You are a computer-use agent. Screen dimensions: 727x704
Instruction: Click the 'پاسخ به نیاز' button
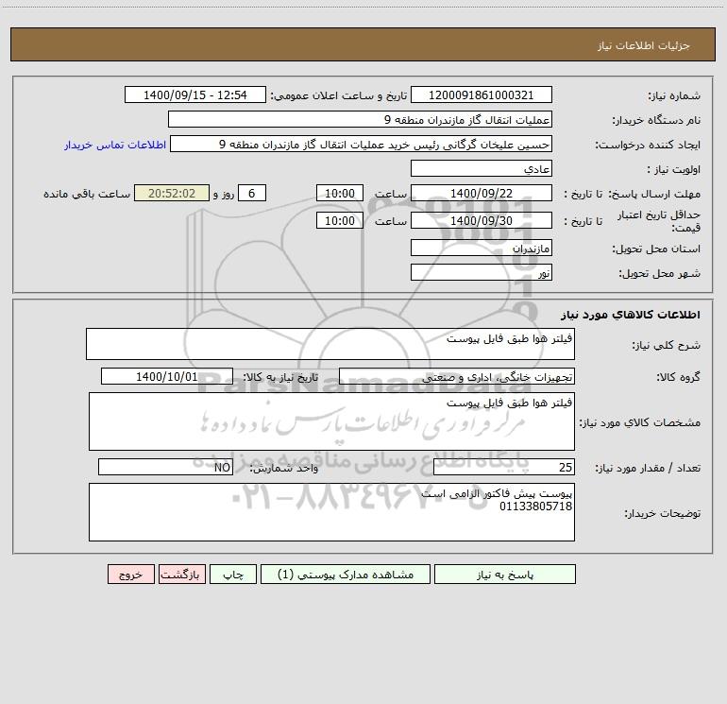point(505,574)
